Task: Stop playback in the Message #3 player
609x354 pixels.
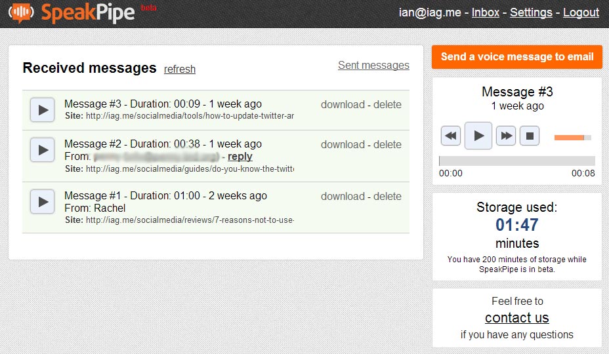Action: pyautogui.click(x=530, y=136)
